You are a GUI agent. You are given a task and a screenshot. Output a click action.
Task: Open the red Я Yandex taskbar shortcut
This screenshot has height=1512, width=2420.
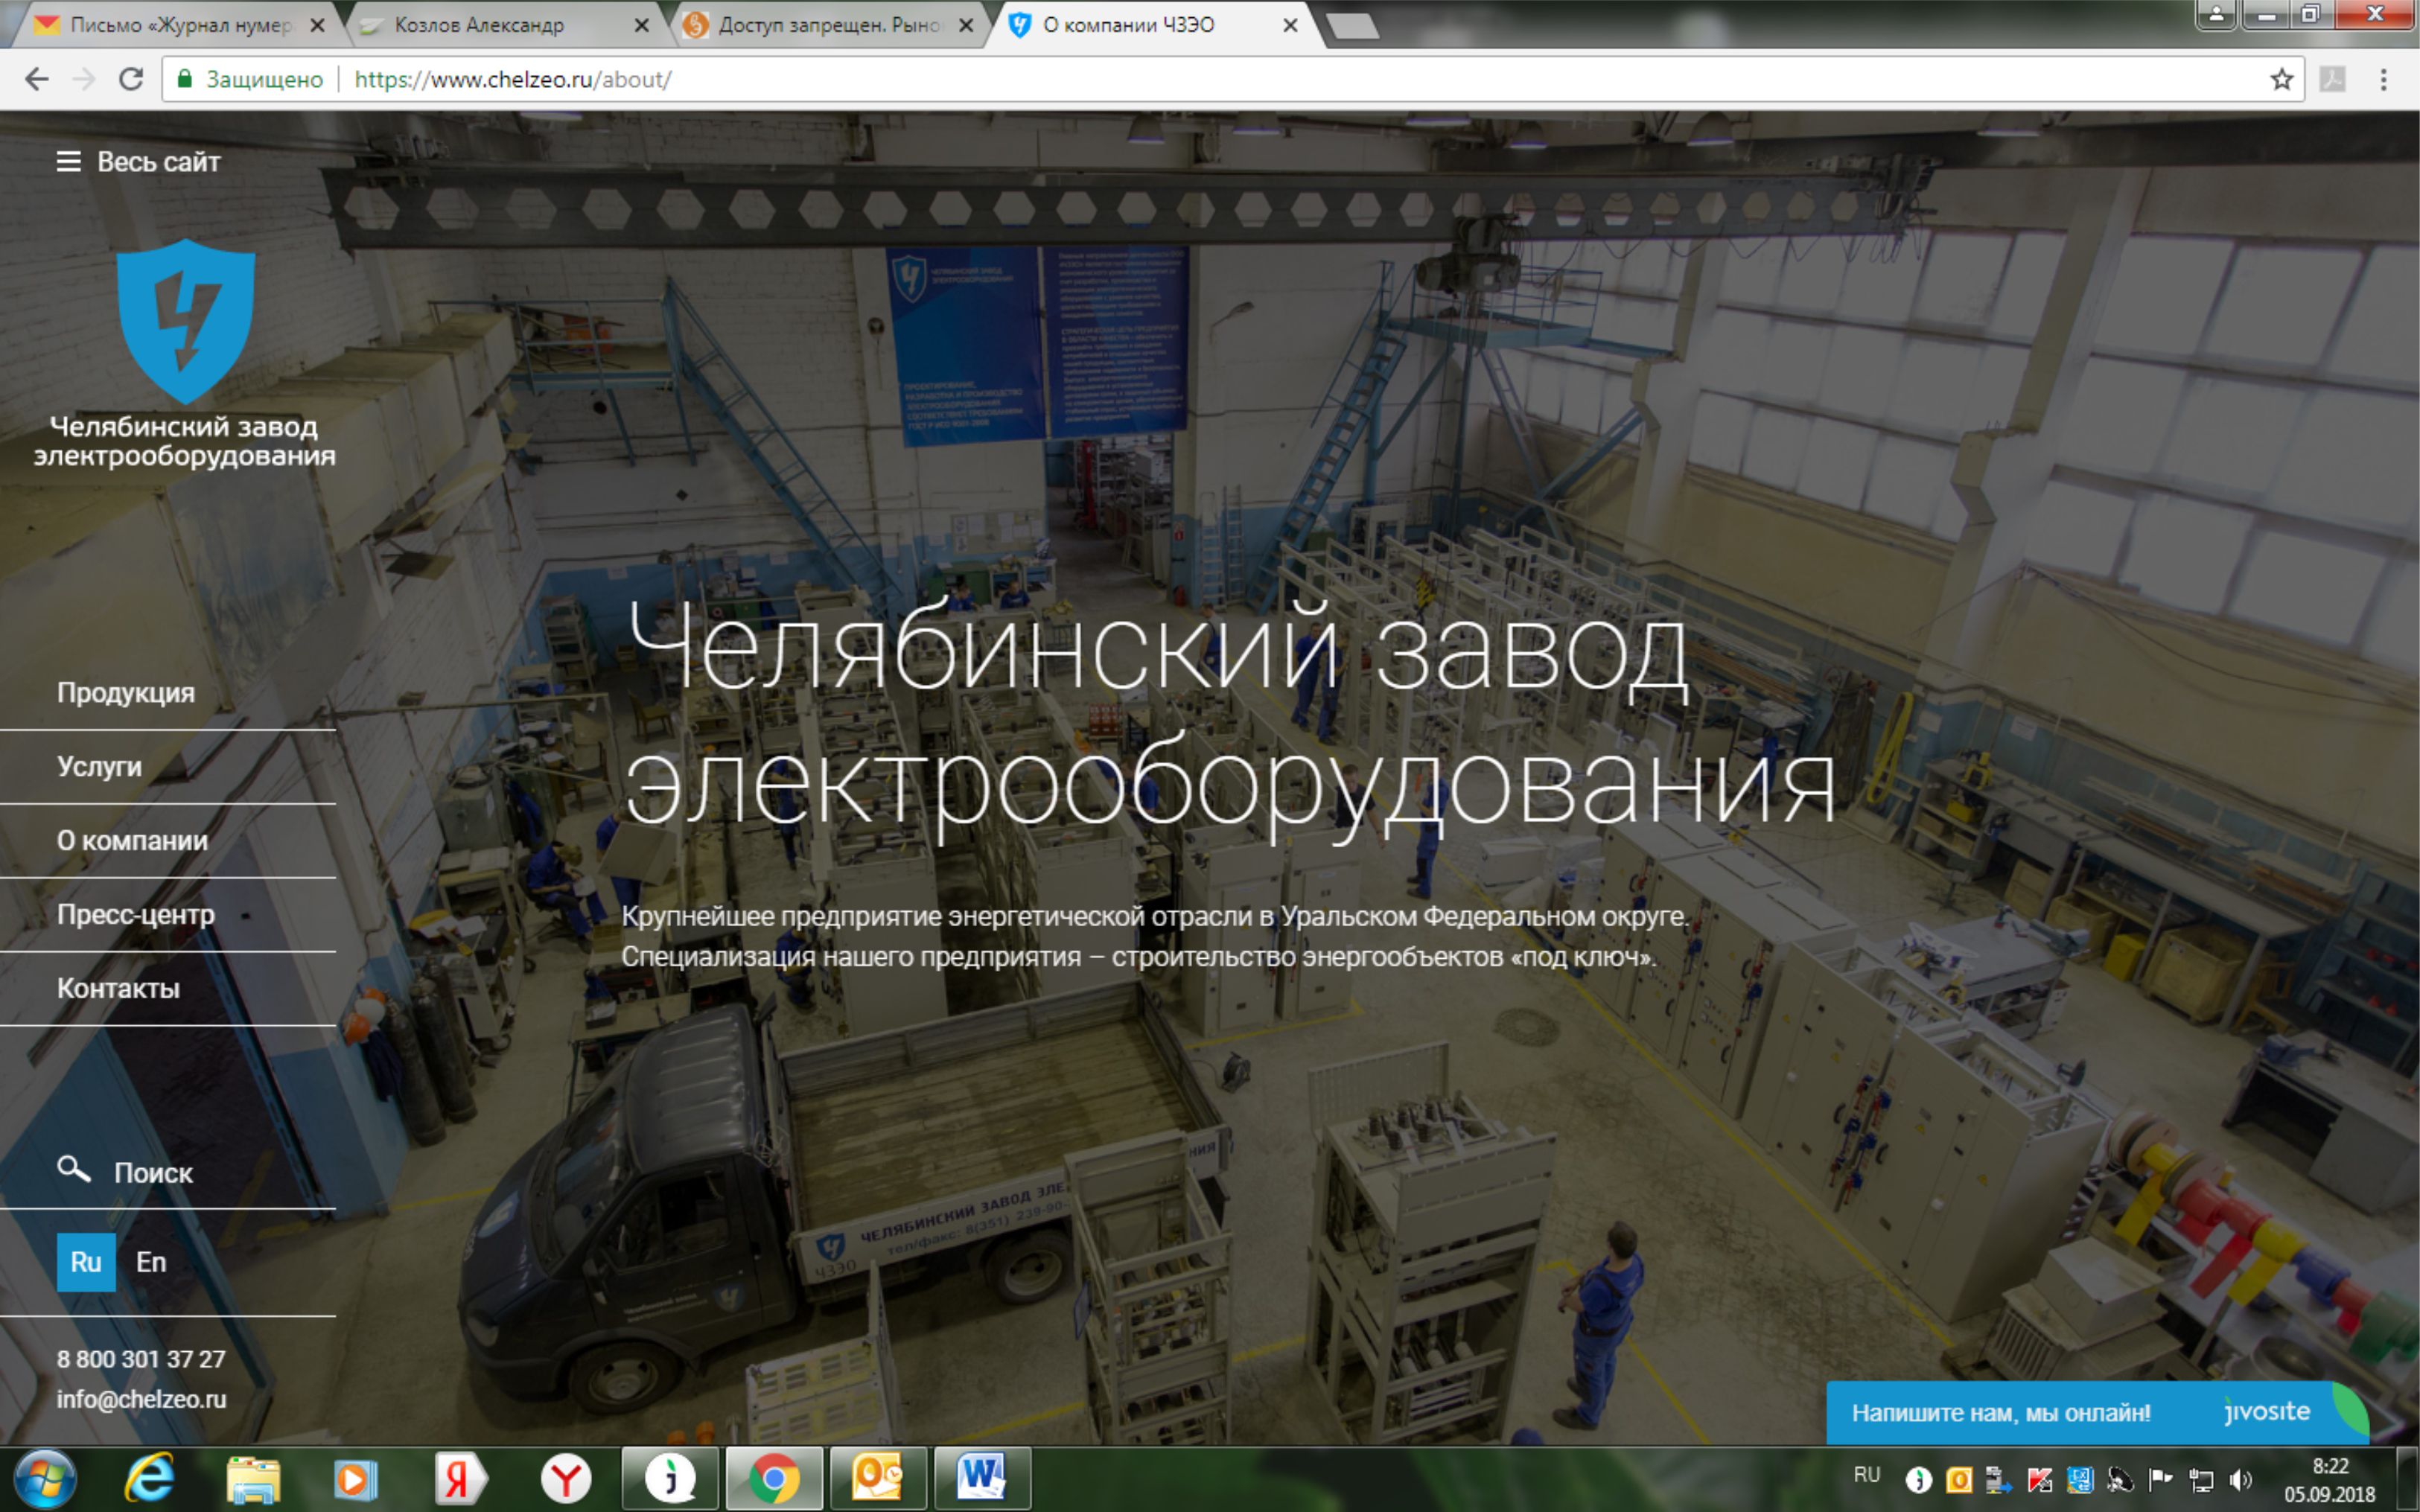[460, 1478]
